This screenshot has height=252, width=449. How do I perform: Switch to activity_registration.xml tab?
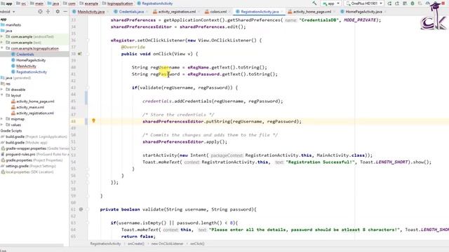pyautogui.click(x=177, y=12)
